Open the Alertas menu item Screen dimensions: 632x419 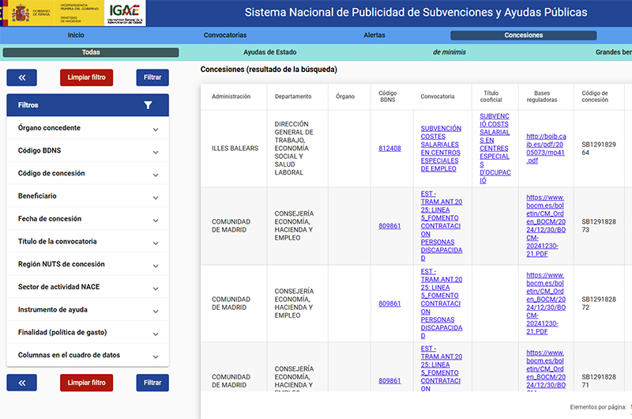tap(374, 35)
